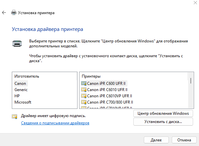
Task: Click the Windows Update Center button
Action: coord(163,113)
